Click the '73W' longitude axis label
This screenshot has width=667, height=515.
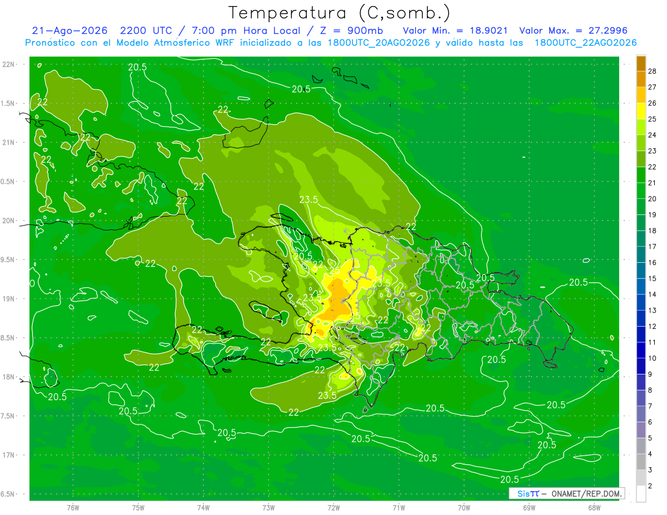coord(268,508)
